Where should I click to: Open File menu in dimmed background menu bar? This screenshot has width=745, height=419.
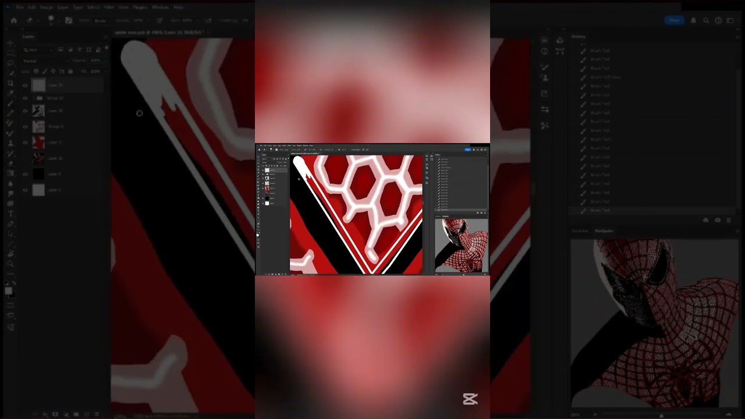pyautogui.click(x=19, y=7)
